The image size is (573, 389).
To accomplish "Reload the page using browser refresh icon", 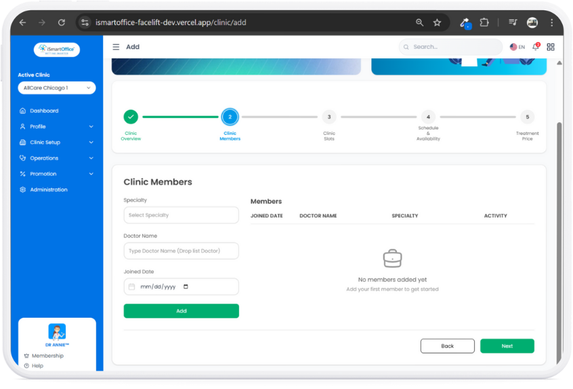I will pyautogui.click(x=61, y=22).
